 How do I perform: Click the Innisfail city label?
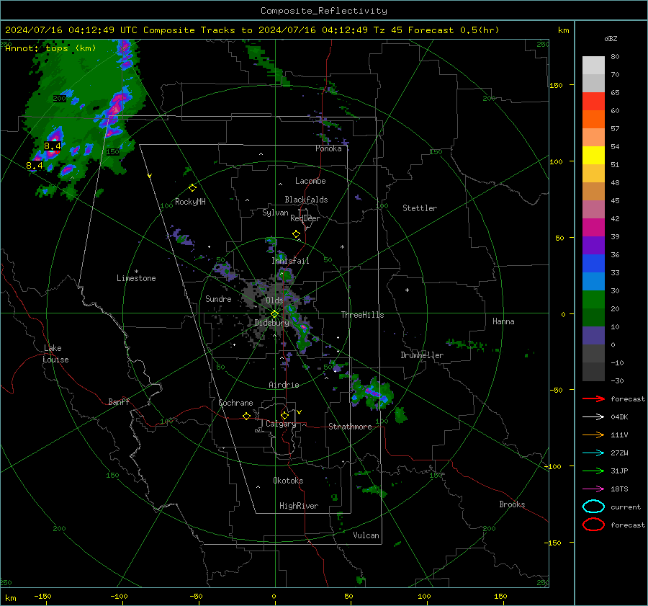(290, 261)
